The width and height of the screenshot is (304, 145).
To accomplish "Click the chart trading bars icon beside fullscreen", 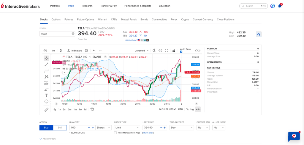I will 173,51.
